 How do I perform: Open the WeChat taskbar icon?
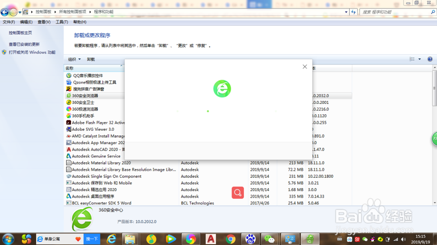coord(269,239)
